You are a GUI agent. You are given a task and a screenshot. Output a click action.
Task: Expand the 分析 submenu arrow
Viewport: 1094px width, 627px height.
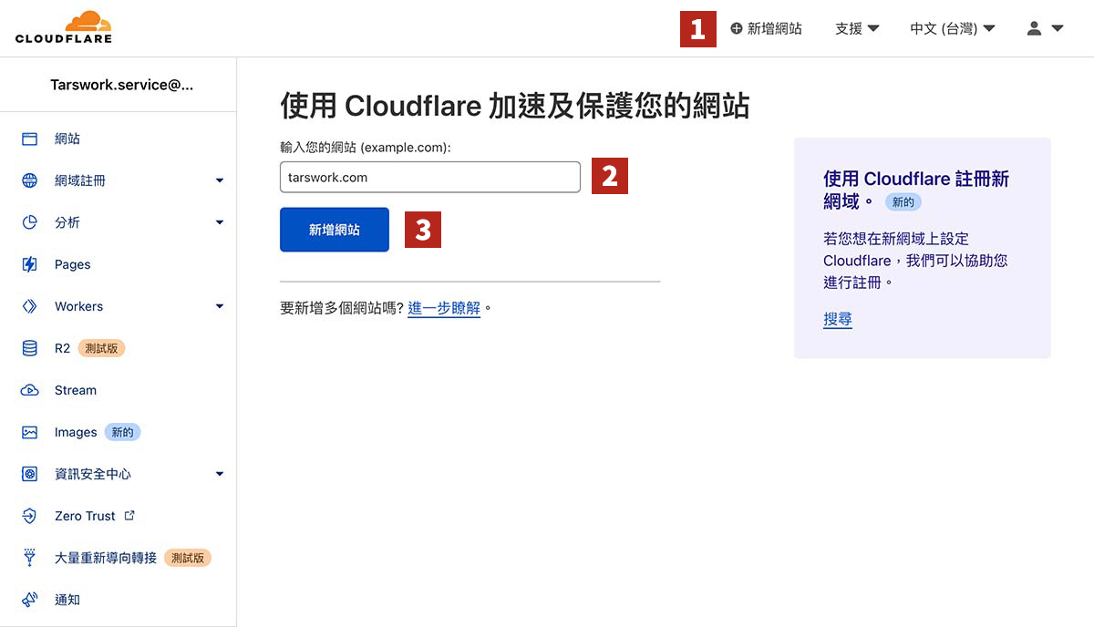[220, 222]
